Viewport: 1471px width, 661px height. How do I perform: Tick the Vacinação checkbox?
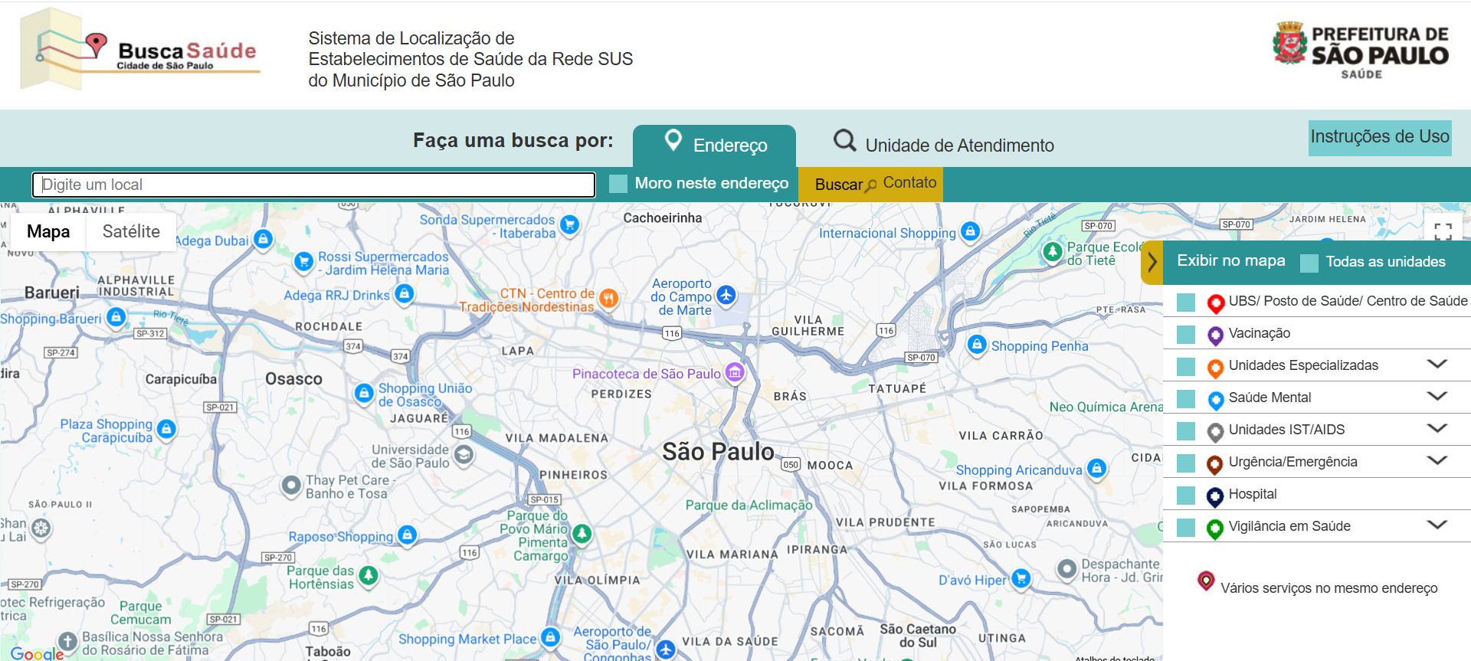(x=1186, y=334)
